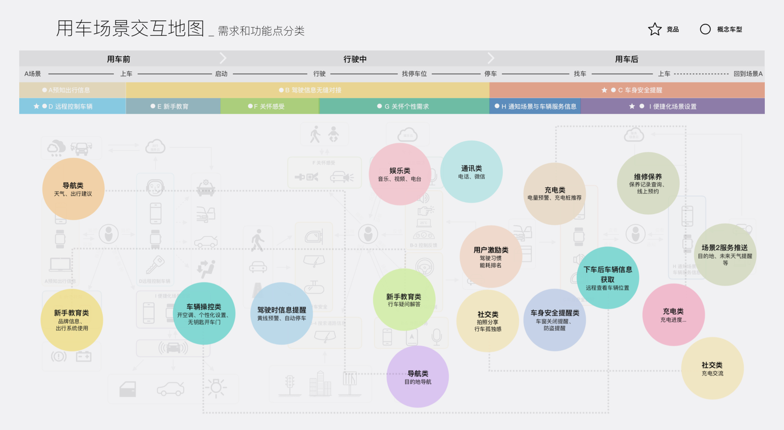Screen dimensions: 784x430
Task: Select the C 车身安全提醒 category bar
Action: [x=627, y=90]
